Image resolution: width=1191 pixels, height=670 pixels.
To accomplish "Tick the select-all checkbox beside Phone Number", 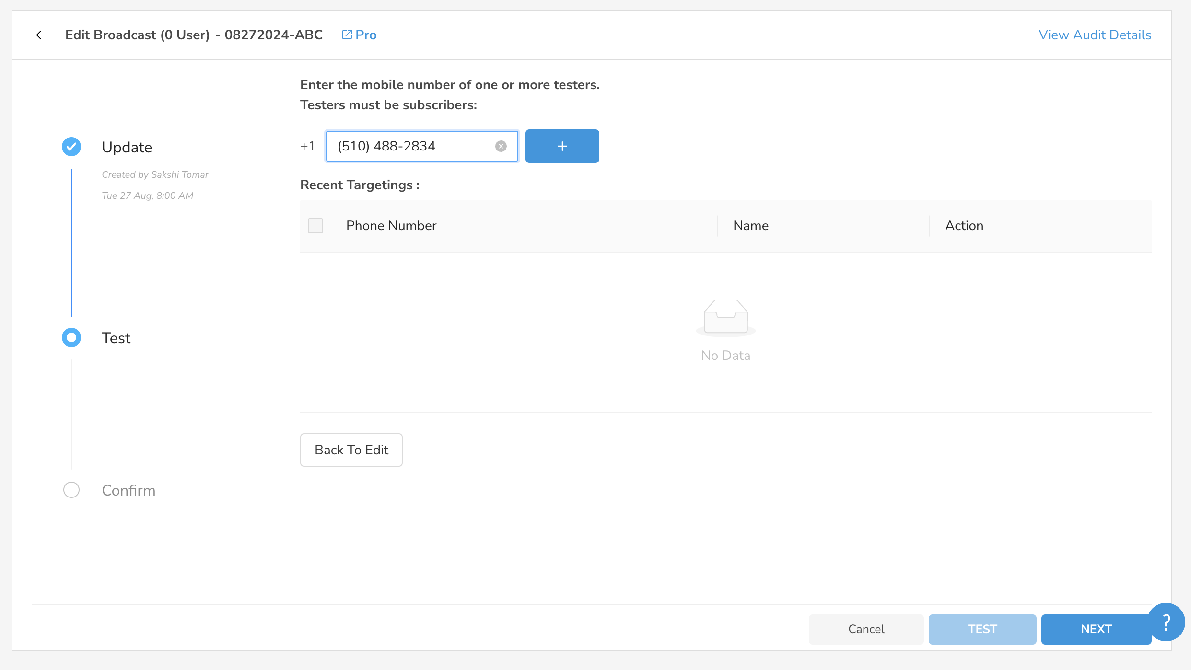I will coord(315,226).
